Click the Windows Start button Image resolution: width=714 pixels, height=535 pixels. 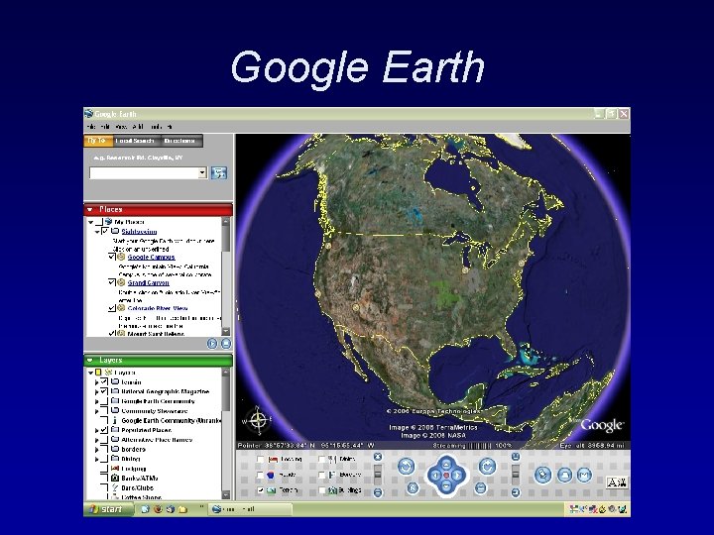(108, 509)
